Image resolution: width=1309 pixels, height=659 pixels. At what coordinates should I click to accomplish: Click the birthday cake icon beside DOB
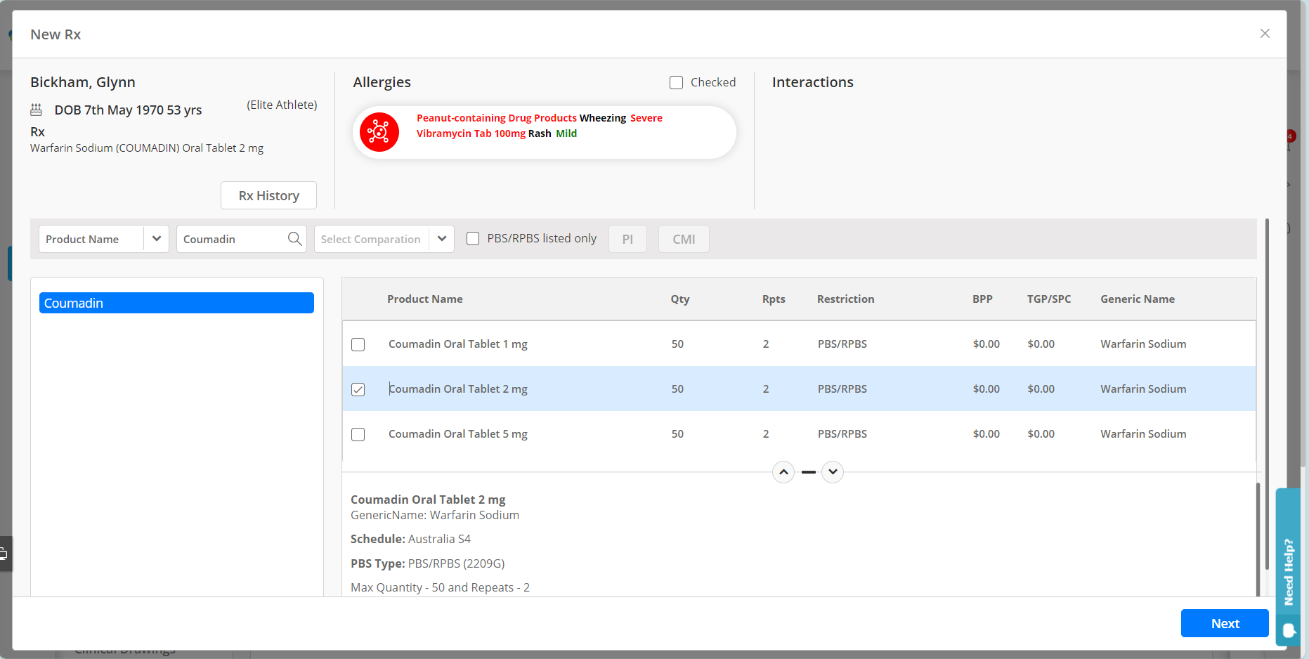coord(37,110)
